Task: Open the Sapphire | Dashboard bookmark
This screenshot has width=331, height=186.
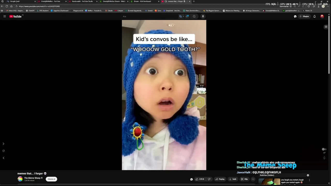Action: point(59,11)
